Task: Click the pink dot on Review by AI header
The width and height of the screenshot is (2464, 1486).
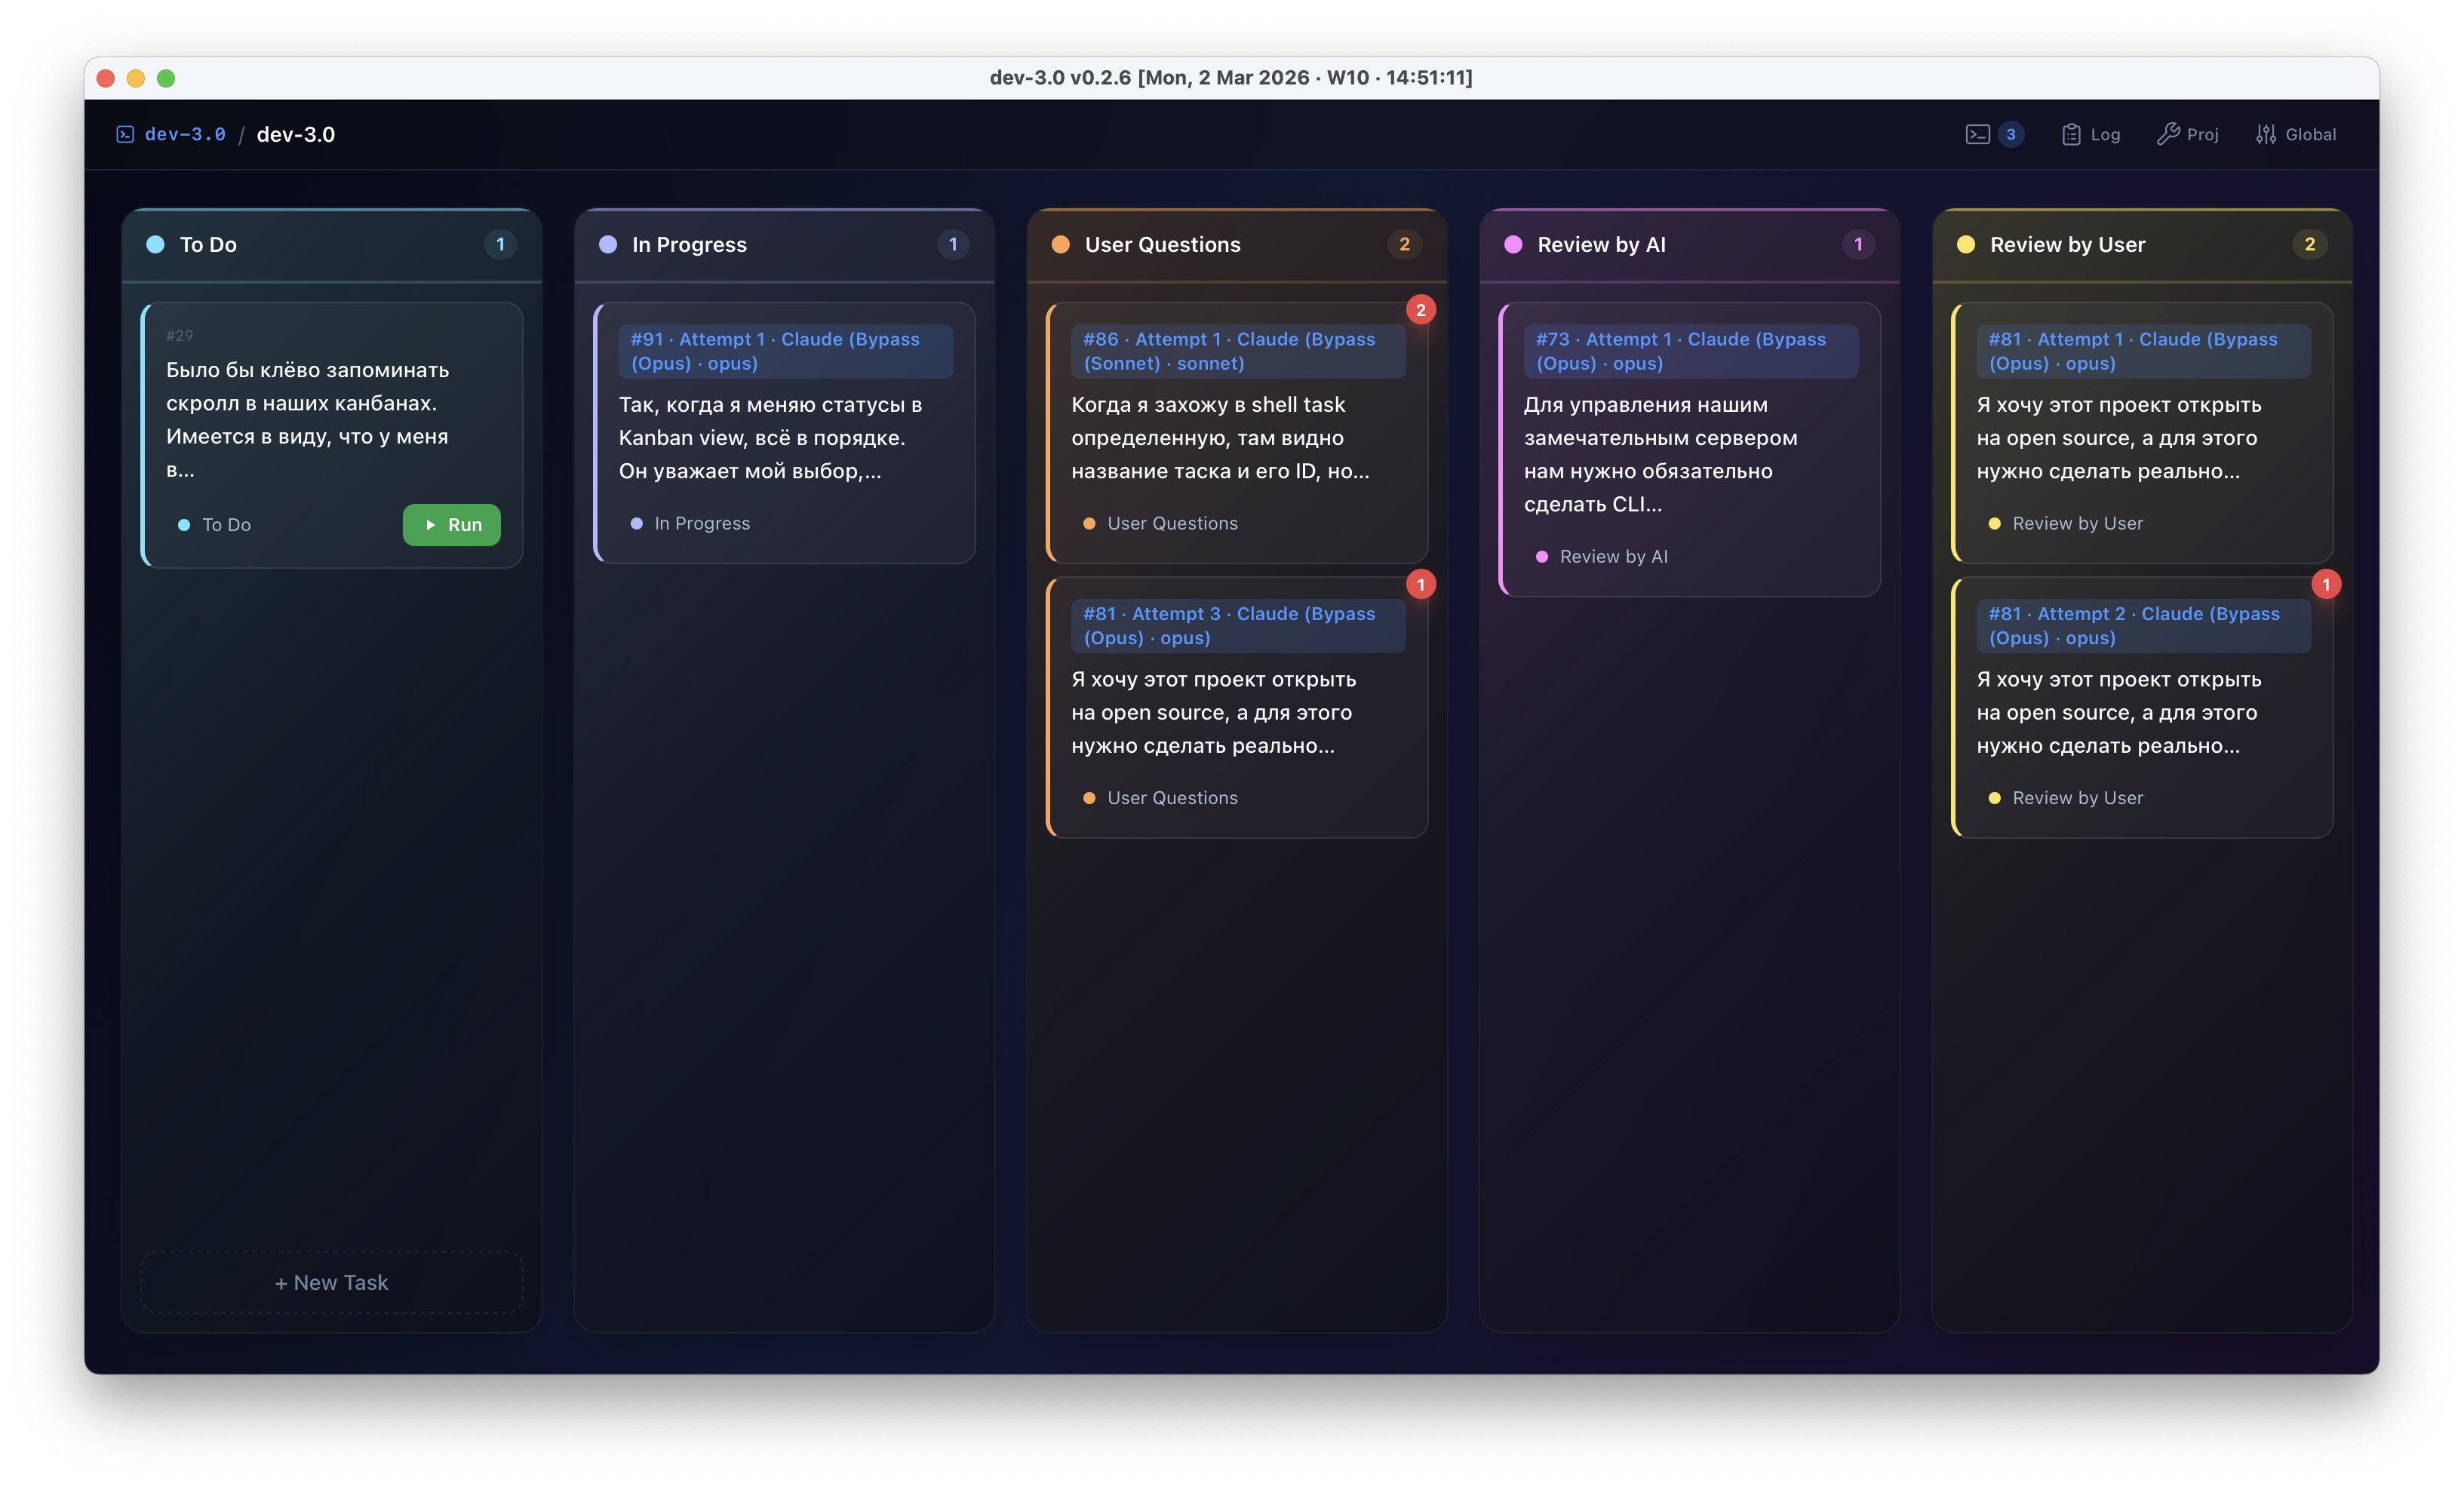Action: pyautogui.click(x=1513, y=243)
